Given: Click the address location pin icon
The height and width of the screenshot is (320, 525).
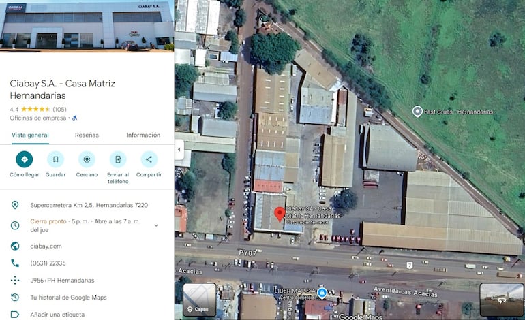Looking at the screenshot, I should pos(15,205).
